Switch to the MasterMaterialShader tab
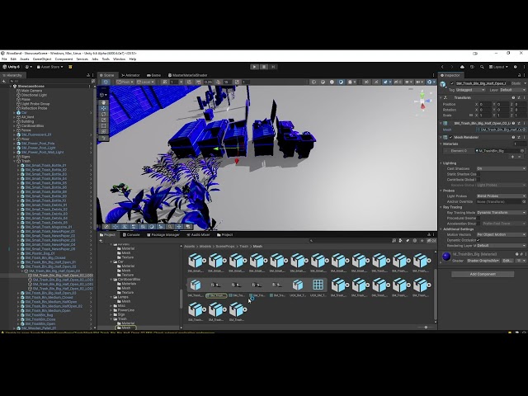This screenshot has height=396, width=528. pyautogui.click(x=187, y=75)
